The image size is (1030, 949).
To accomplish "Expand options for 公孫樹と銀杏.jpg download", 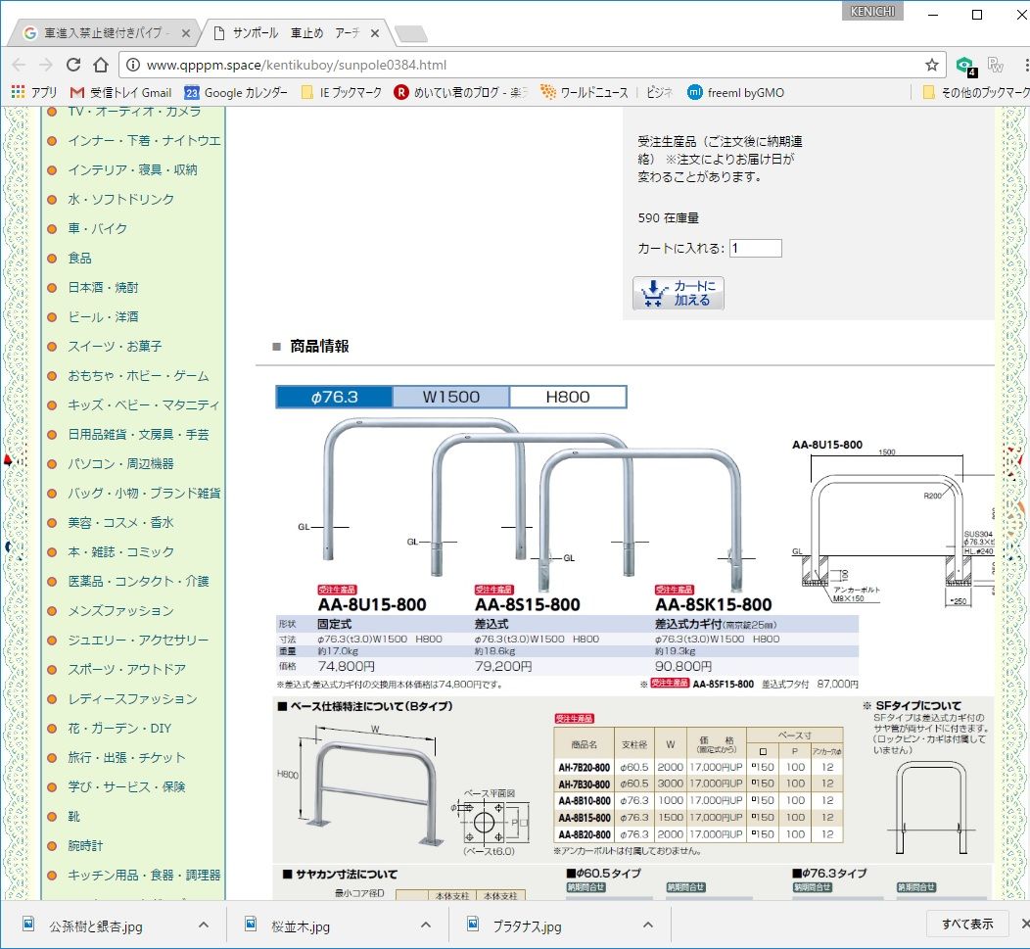I will [204, 925].
